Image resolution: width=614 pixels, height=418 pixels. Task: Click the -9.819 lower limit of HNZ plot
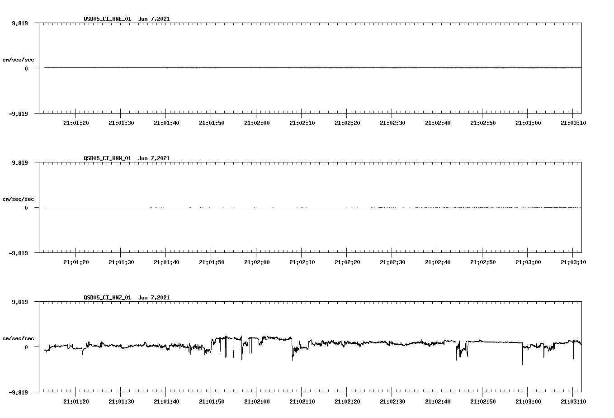[19, 393]
